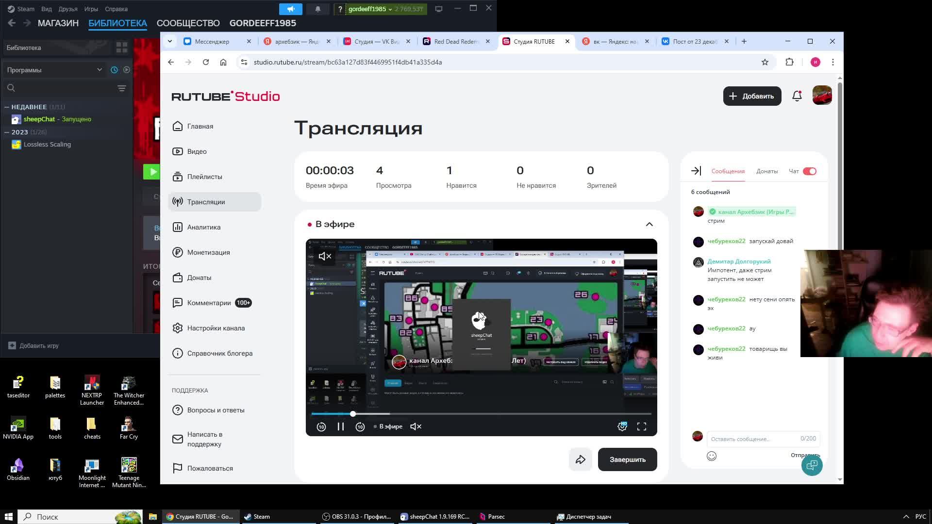
Task: Toggle Steam ready-to-play filter icon
Action: point(127,70)
